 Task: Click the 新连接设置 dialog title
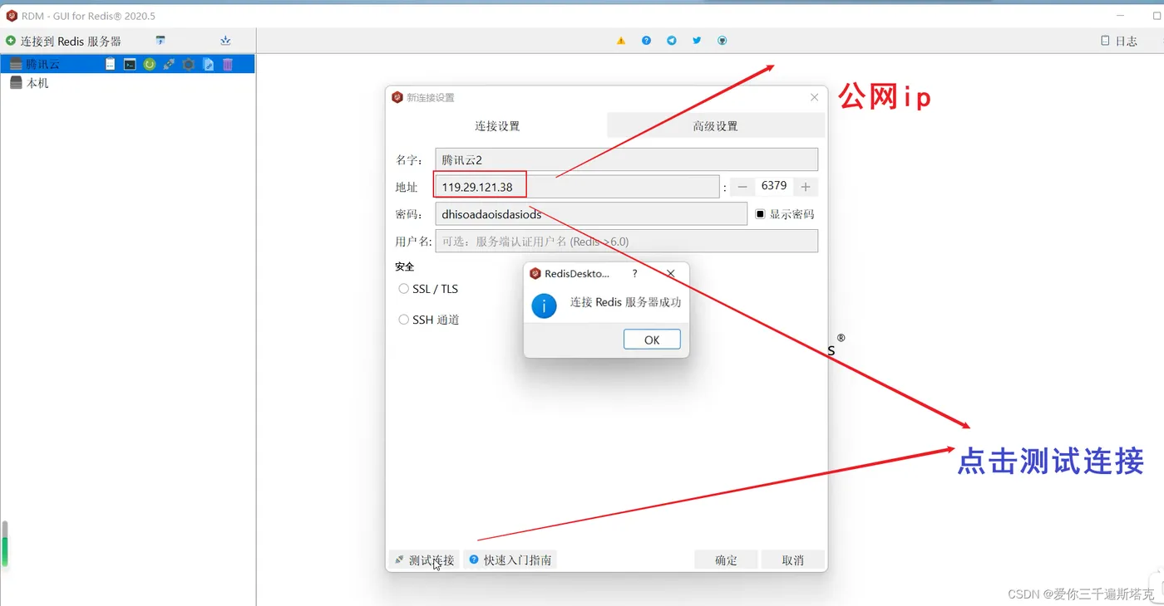tap(430, 97)
